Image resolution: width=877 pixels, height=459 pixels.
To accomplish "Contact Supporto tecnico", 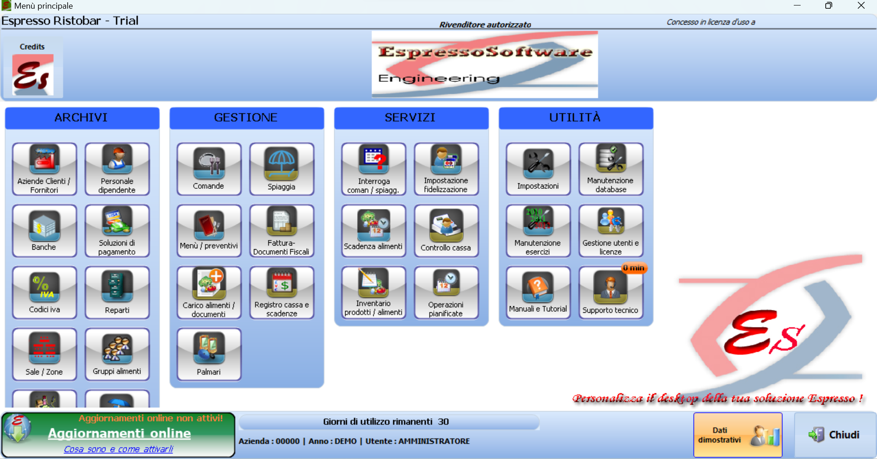I will (x=611, y=293).
